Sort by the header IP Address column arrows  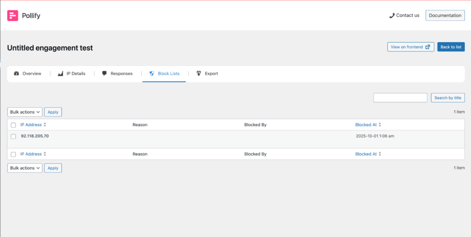tap(45, 125)
